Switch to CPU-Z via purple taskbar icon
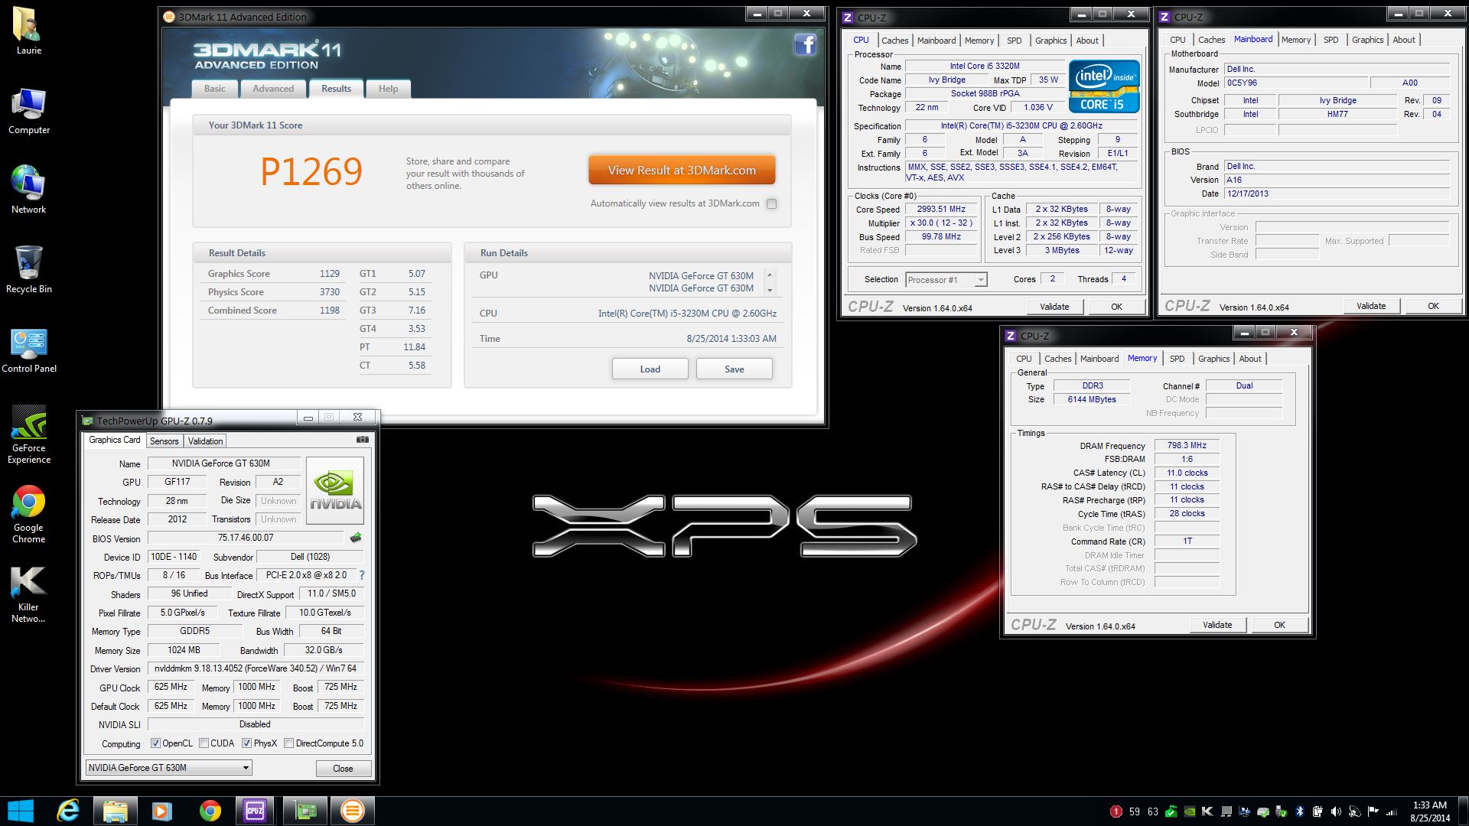 [x=255, y=811]
